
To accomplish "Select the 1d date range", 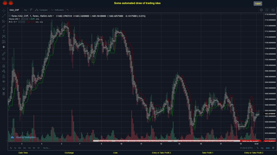I will (x=38, y=148).
